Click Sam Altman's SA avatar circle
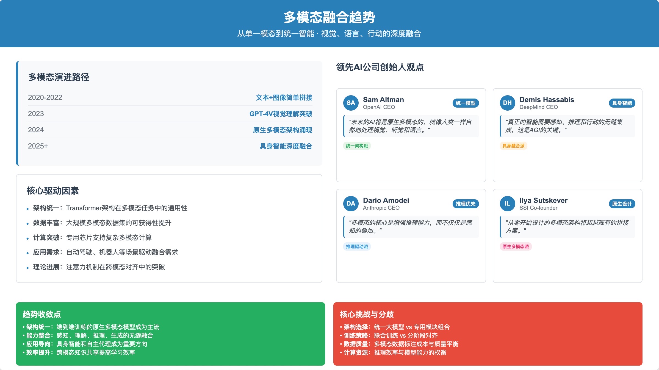The width and height of the screenshot is (659, 370). [351, 103]
